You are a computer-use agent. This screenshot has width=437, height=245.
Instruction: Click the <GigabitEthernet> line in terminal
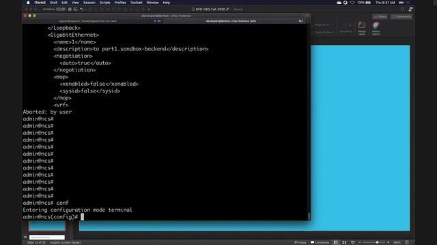(x=73, y=35)
